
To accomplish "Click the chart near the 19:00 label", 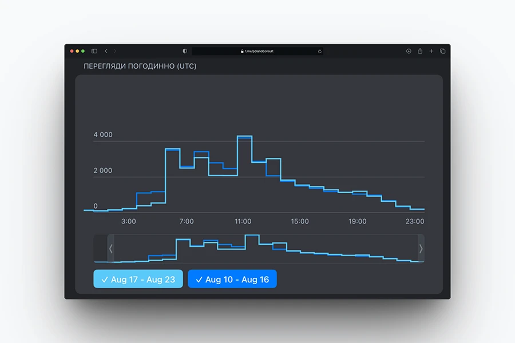I will tap(358, 201).
